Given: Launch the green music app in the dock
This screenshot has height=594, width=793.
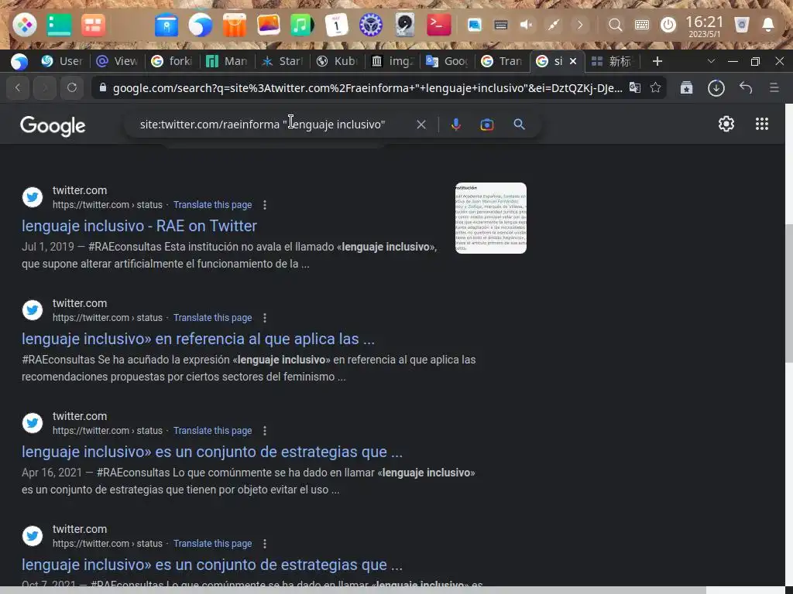Looking at the screenshot, I should tap(302, 25).
